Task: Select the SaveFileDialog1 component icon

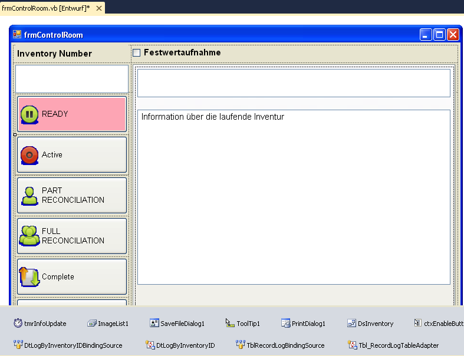Action: pos(154,323)
